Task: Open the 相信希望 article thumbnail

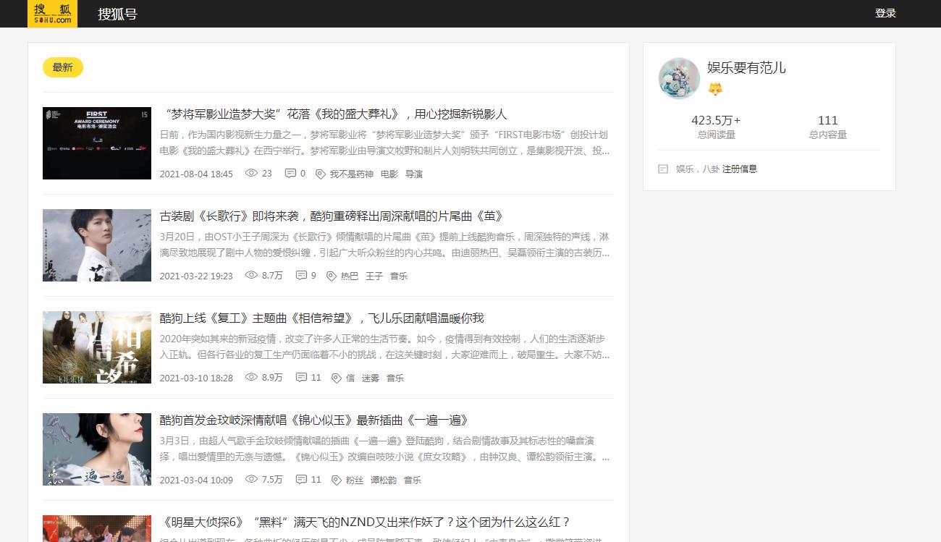Action: [x=97, y=347]
